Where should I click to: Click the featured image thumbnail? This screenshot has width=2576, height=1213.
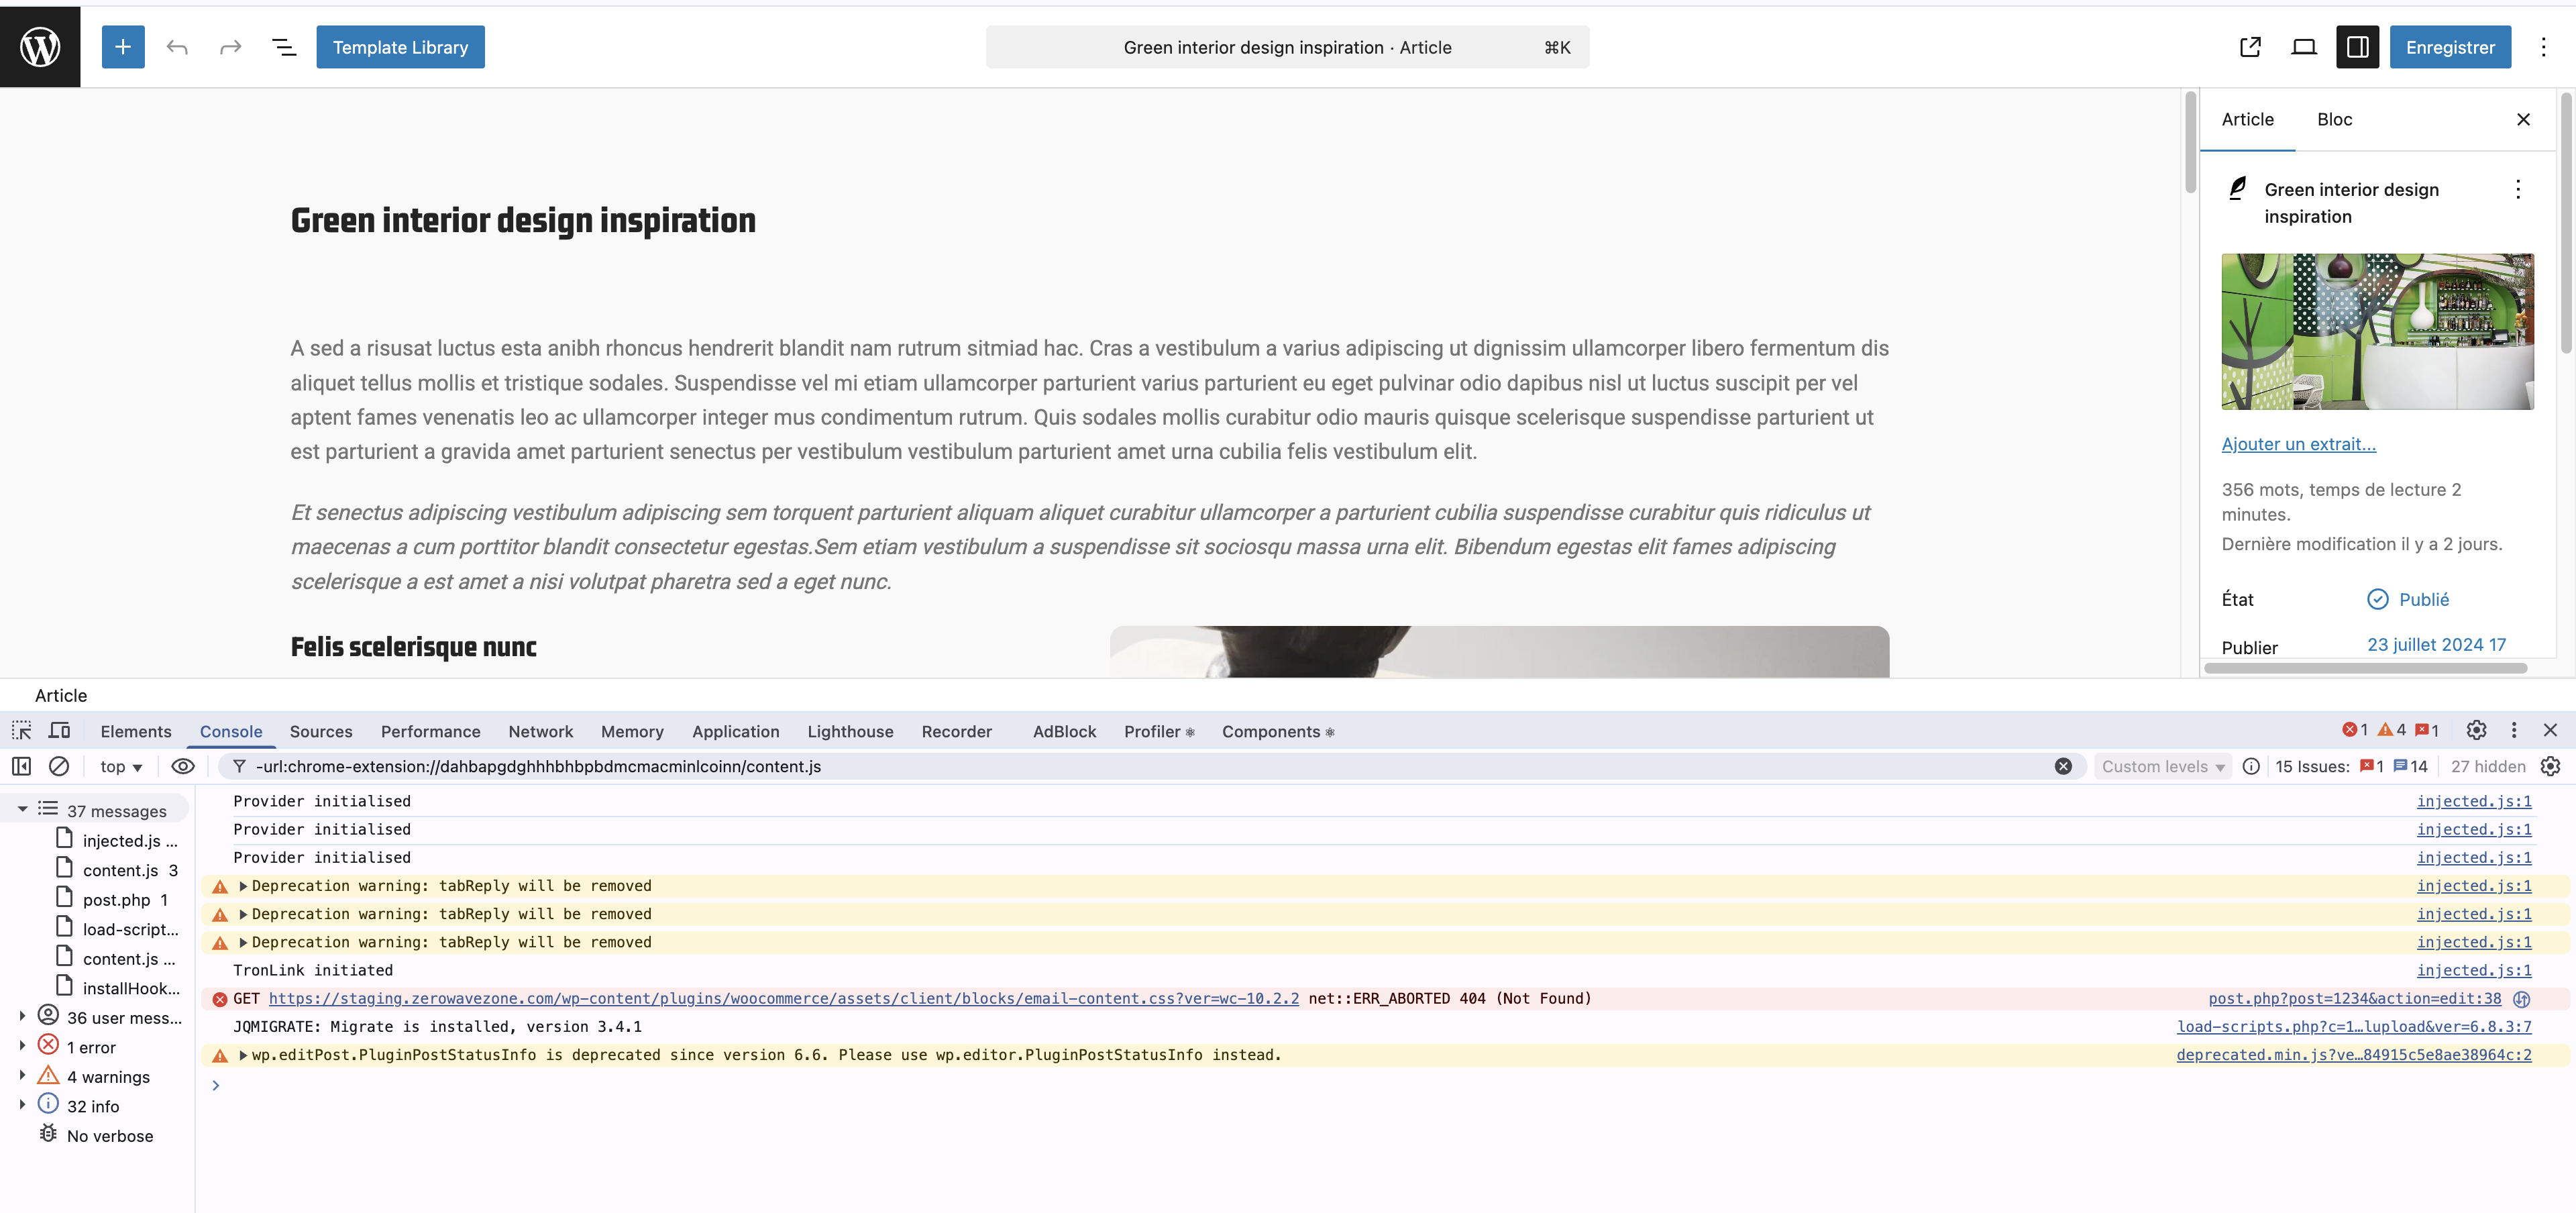[2377, 331]
